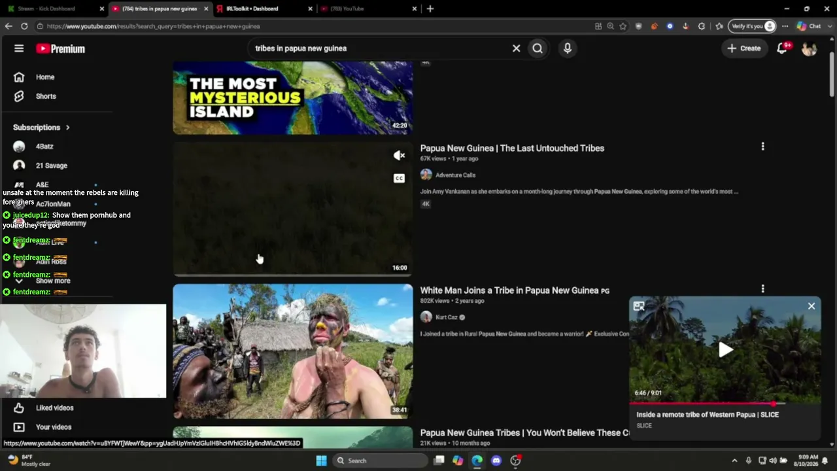Image resolution: width=837 pixels, height=471 pixels.
Task: Open the YouTube guide hamburger menu
Action: 19,48
